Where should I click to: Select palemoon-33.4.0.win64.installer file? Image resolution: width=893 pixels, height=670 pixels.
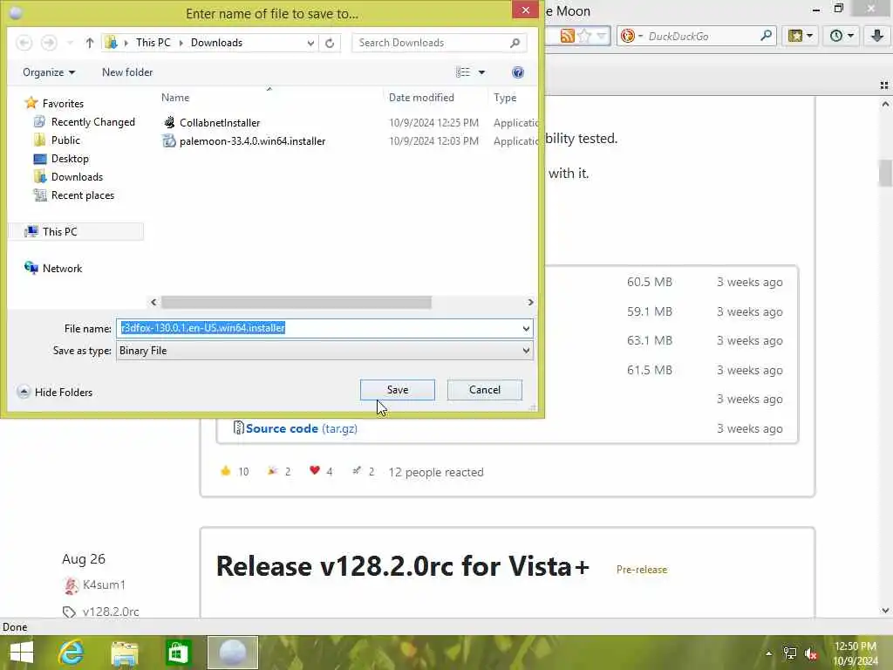click(252, 140)
